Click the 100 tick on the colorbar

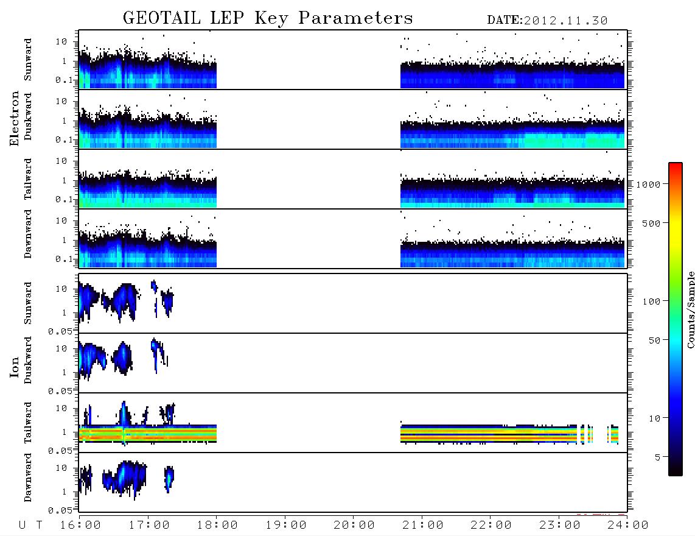[651, 301]
